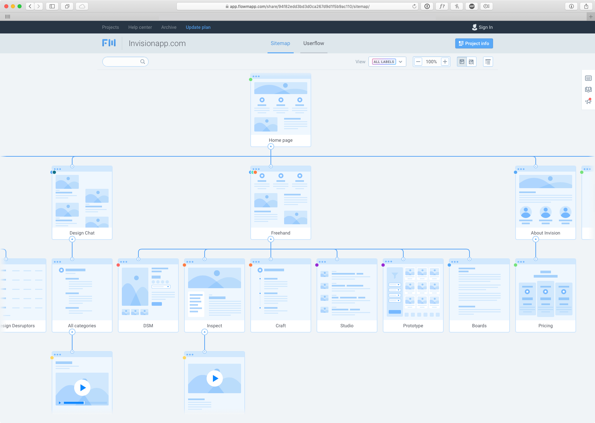
Task: Collapse children of Inspect
Action: click(205, 332)
